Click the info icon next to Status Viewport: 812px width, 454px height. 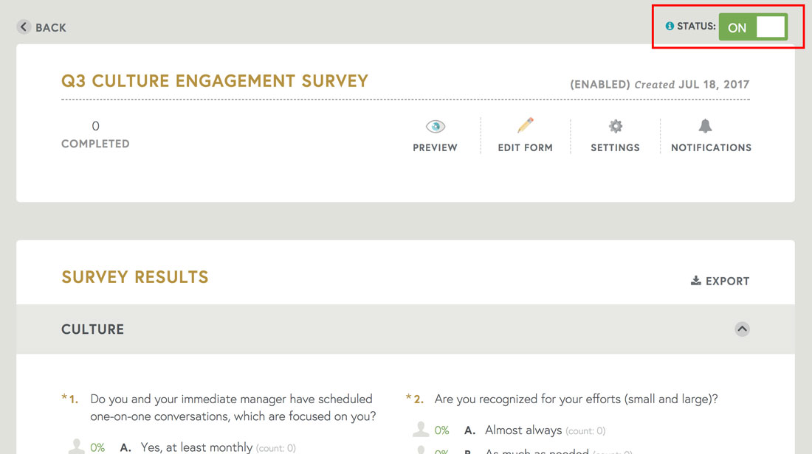click(670, 24)
